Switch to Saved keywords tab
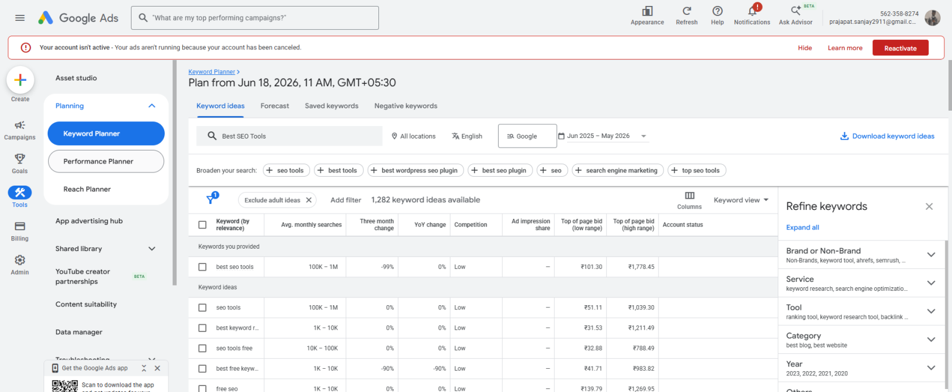This screenshot has height=392, width=952. [331, 106]
